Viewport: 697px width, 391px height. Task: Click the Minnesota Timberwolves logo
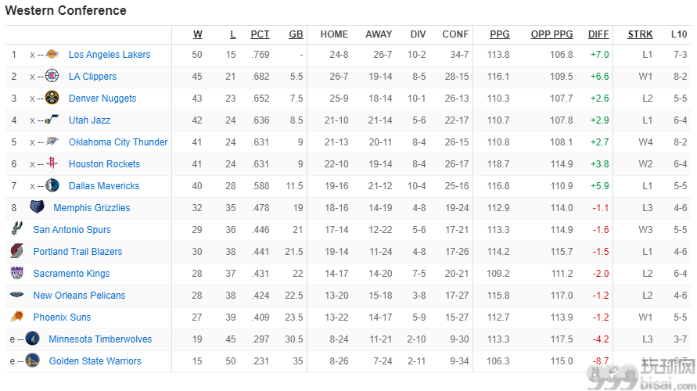[x=32, y=339]
